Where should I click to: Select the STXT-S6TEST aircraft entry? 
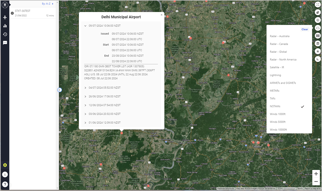[33, 13]
